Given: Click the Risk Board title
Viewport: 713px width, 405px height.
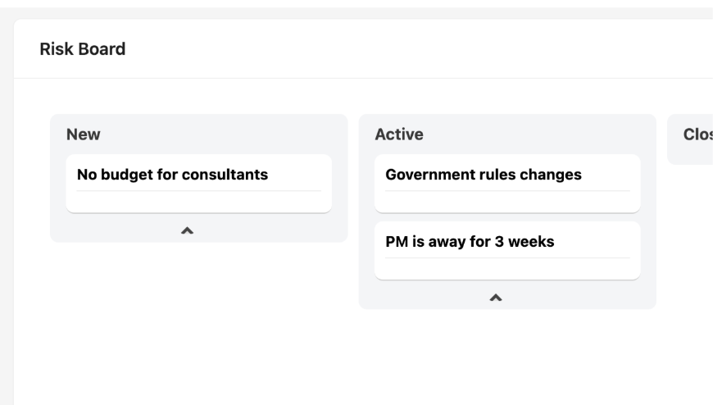Looking at the screenshot, I should [83, 49].
